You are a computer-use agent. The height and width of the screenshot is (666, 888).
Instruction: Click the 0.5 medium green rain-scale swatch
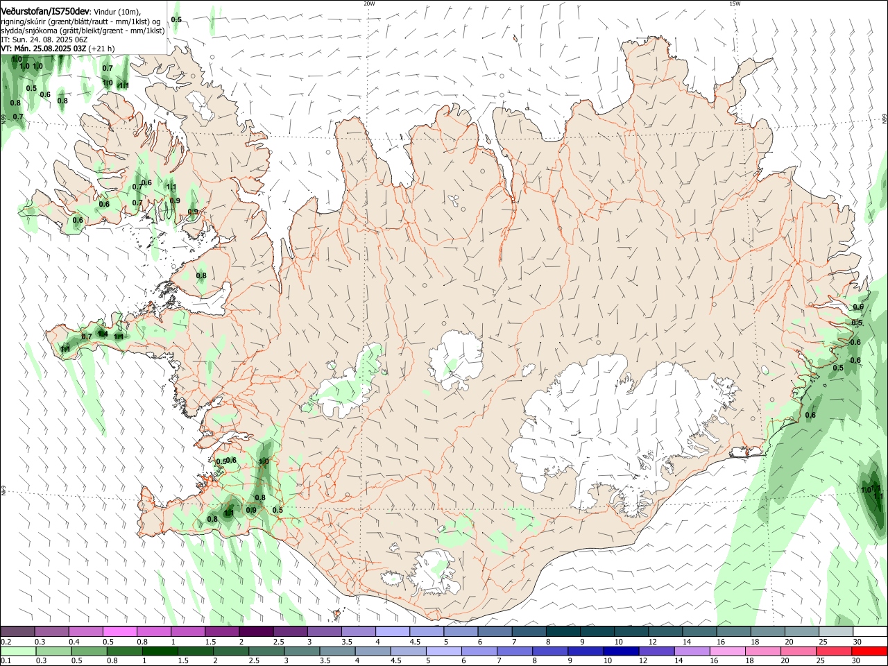click(x=89, y=651)
